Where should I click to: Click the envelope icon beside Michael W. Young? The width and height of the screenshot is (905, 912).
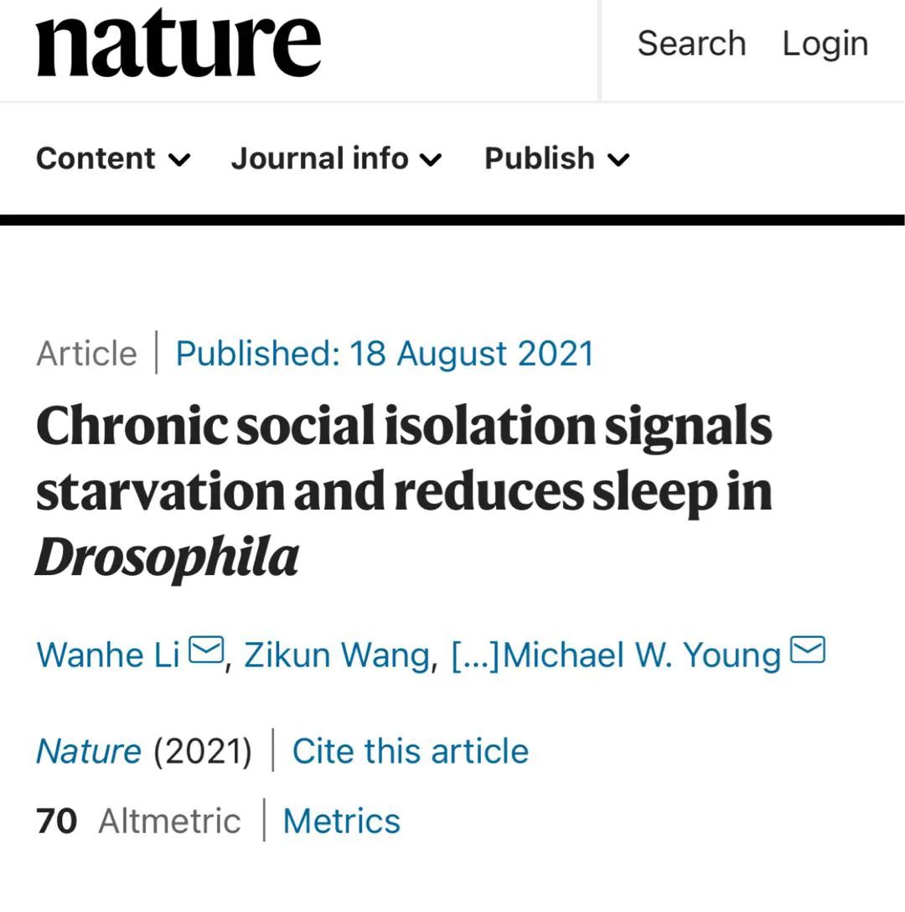[808, 650]
